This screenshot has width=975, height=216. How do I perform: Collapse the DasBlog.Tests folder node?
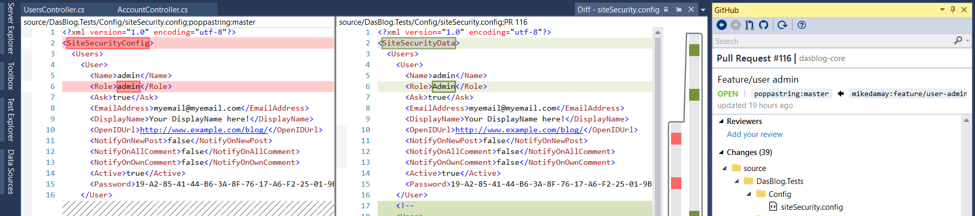pyautogui.click(x=737, y=181)
